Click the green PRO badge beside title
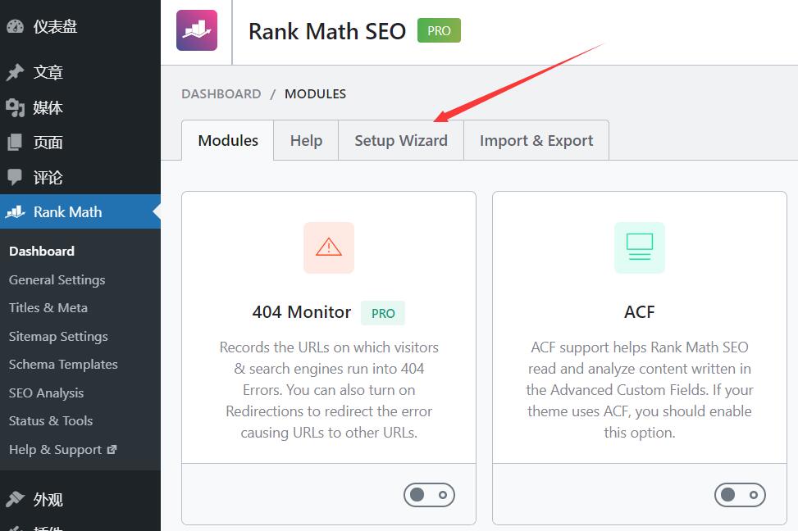The image size is (798, 531). [439, 30]
